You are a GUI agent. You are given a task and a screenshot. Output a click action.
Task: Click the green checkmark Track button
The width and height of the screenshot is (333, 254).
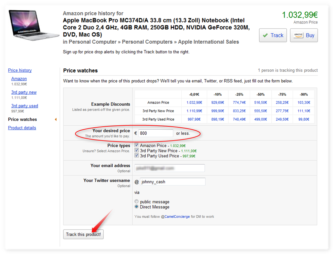coord(273,35)
